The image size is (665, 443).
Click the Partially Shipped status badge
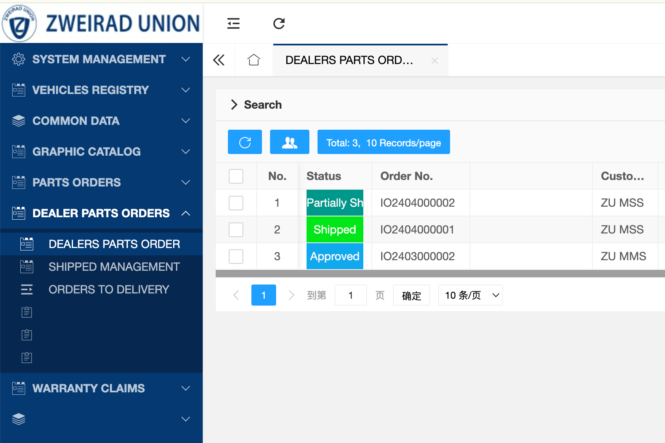(x=335, y=203)
